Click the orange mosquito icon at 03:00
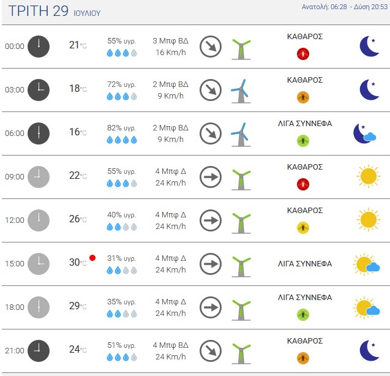This screenshot has height=376, width=390. click(x=303, y=97)
